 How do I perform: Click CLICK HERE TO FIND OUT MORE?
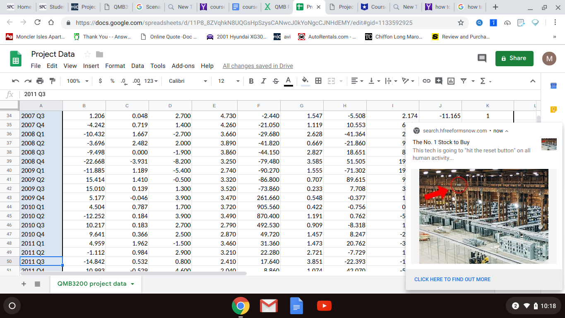click(452, 279)
